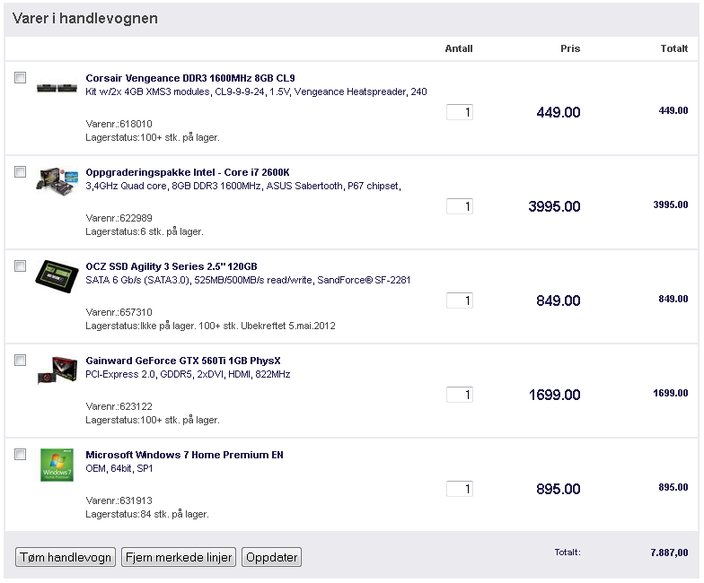704x583 pixels.
Task: Click quantity field for Intel Core i7 package
Action: (x=460, y=206)
